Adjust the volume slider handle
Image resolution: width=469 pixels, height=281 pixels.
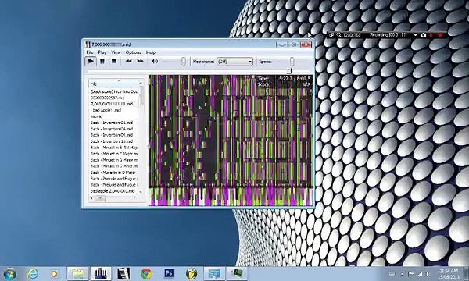pos(183,62)
